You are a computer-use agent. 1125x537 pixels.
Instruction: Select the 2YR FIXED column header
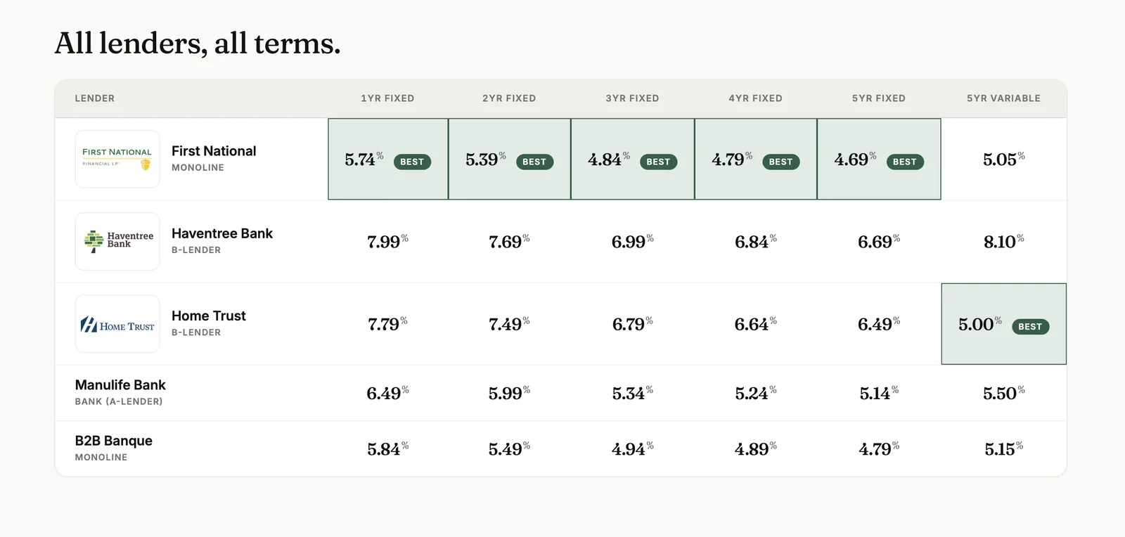click(509, 98)
